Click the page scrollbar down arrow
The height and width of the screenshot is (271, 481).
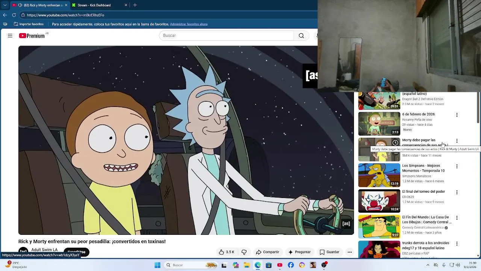[x=478, y=256]
